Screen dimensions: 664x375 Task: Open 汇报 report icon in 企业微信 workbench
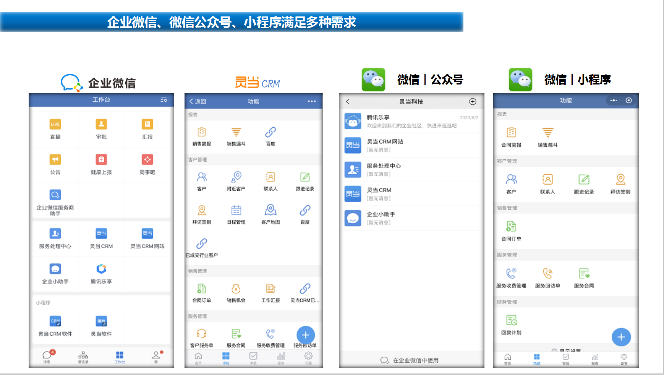point(147,125)
